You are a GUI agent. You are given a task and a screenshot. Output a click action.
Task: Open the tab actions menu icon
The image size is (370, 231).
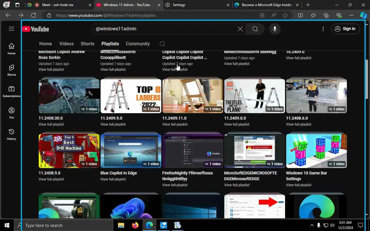pyautogui.click(x=17, y=5)
